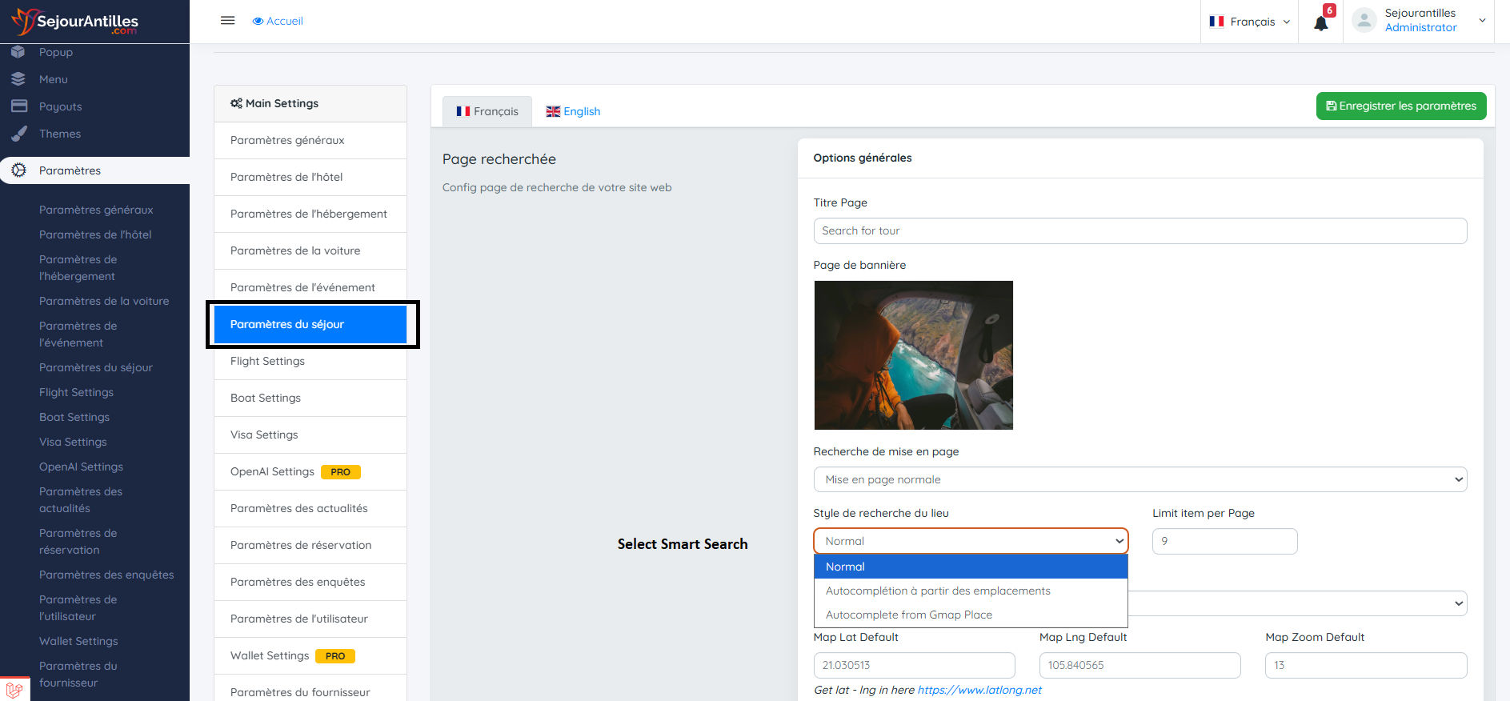The image size is (1510, 701).
Task: Click Enregistrer les paramètres button
Action: 1401,106
